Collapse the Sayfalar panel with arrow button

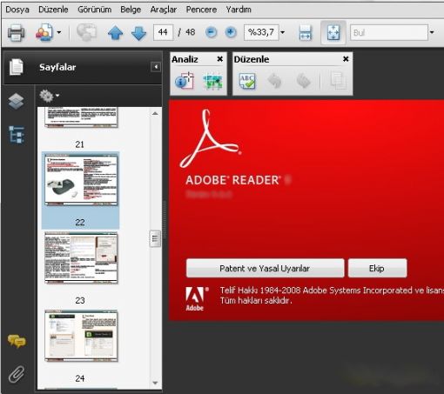click(156, 67)
